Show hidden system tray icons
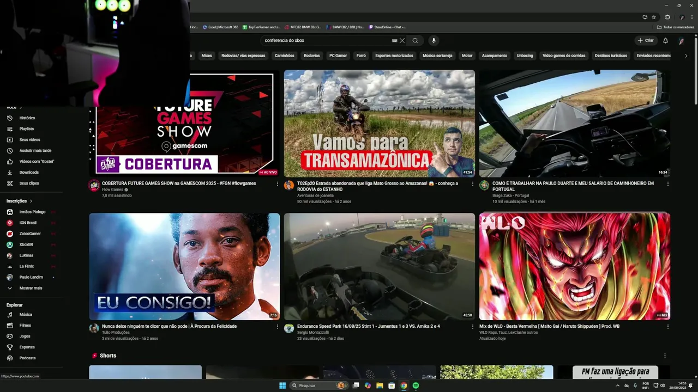 (618, 385)
